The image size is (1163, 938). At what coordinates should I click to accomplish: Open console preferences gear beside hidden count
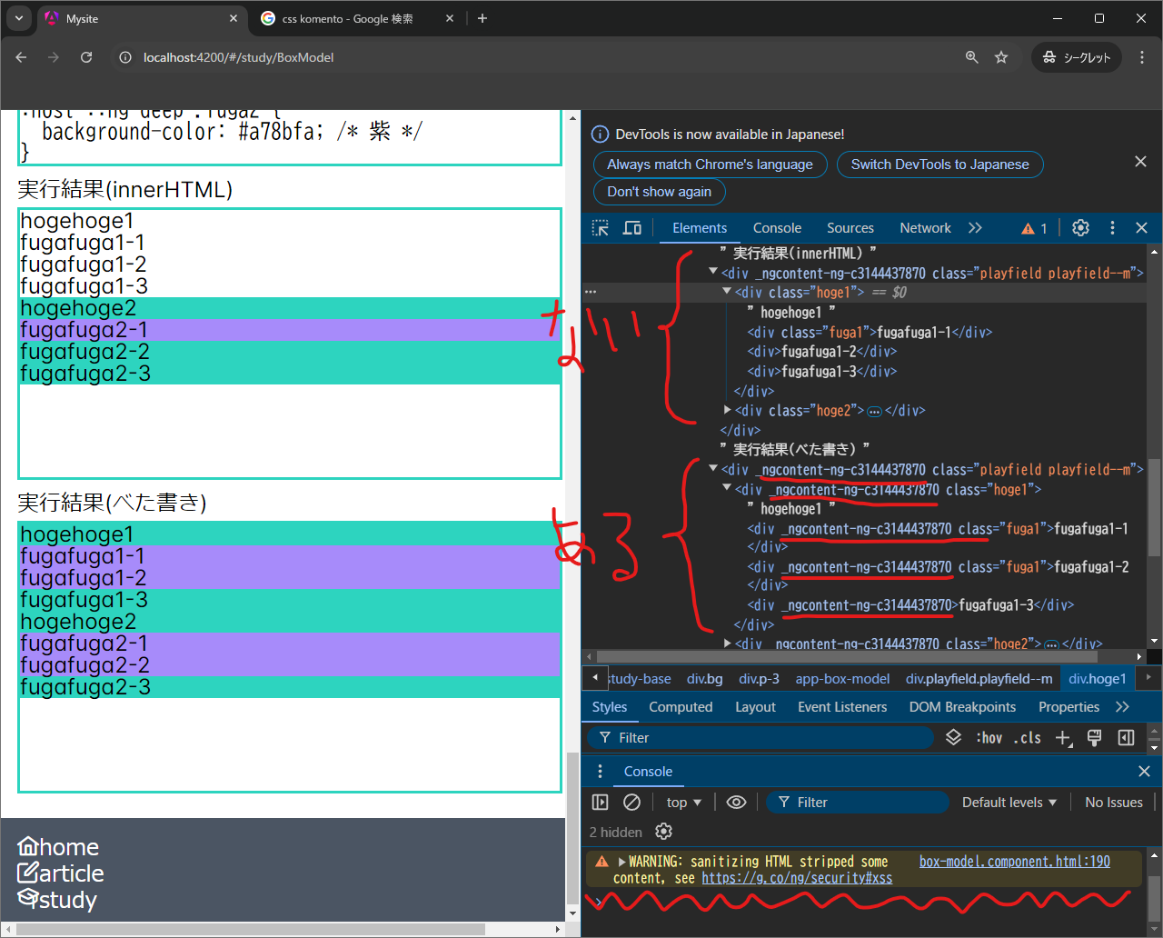pos(663,832)
